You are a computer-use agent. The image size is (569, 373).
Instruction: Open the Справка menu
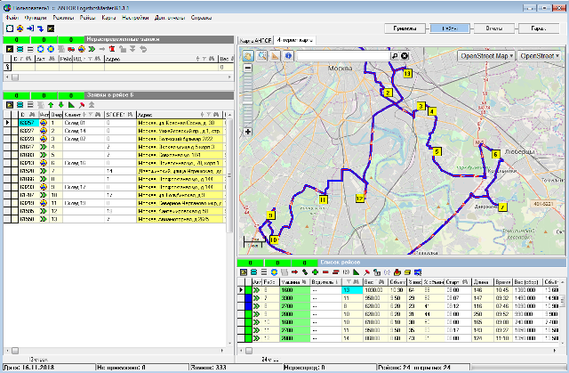coord(201,18)
